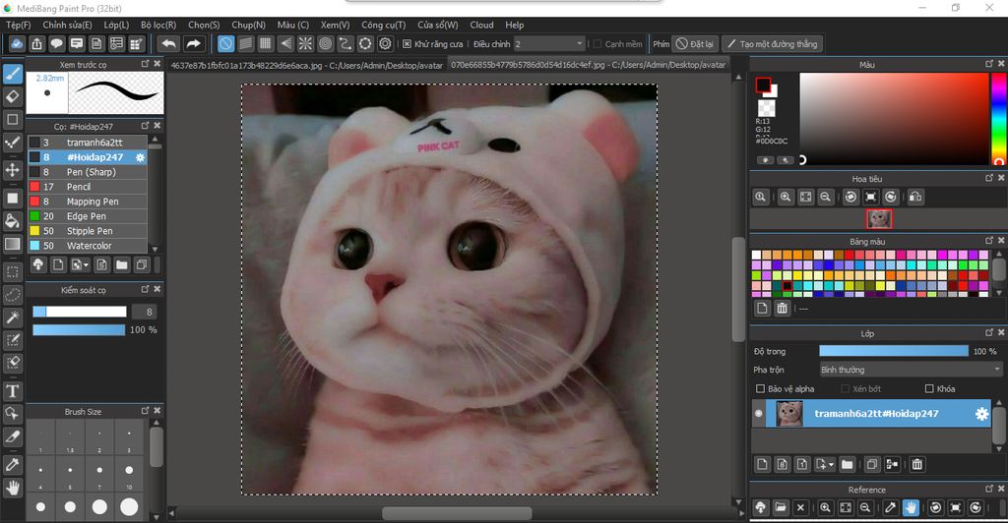This screenshot has width=1008, height=523.
Task: Turn off snap with the Snap Off icon
Action: [x=225, y=43]
